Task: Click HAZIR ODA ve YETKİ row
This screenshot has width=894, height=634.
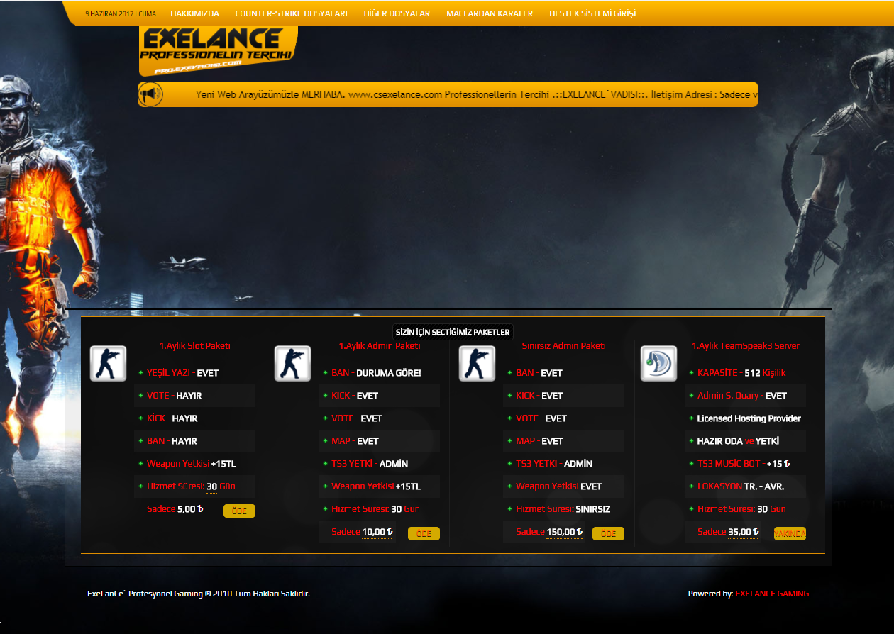Action: click(745, 441)
